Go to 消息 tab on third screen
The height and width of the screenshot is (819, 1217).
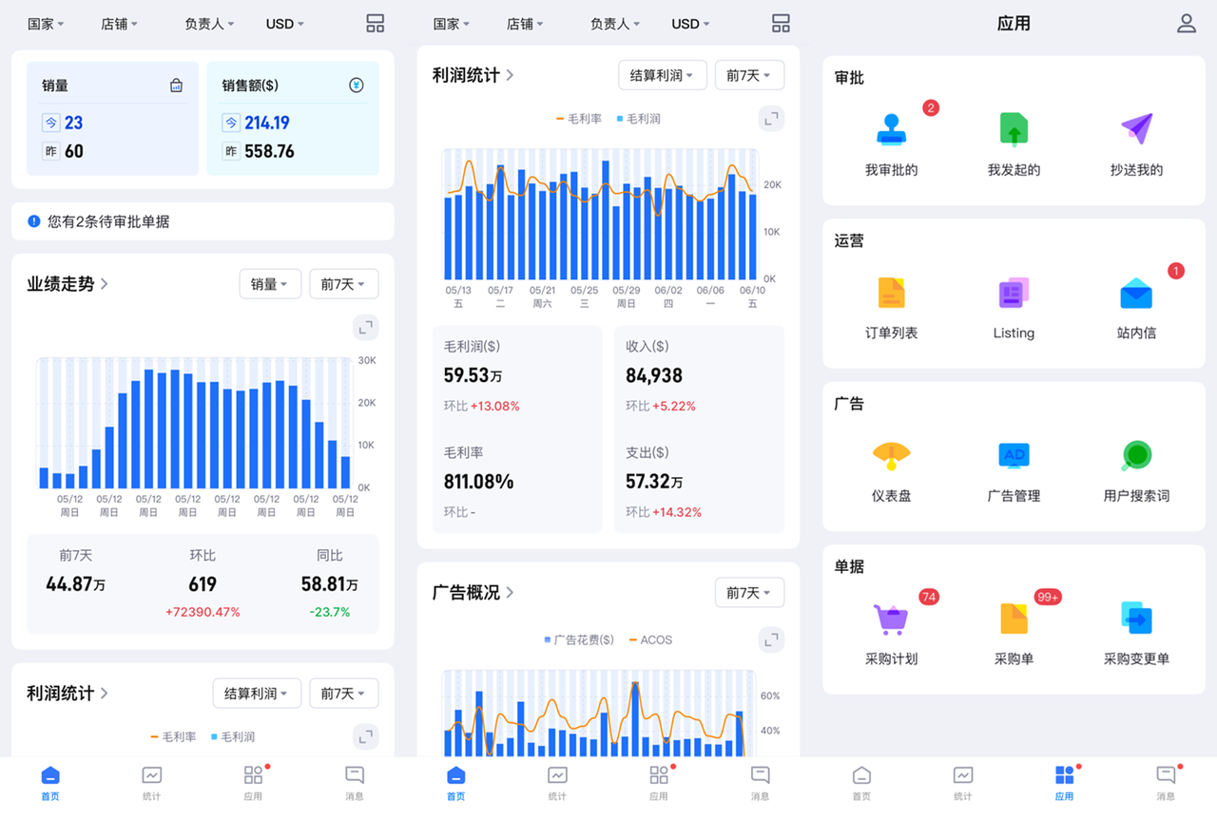pyautogui.click(x=1166, y=783)
